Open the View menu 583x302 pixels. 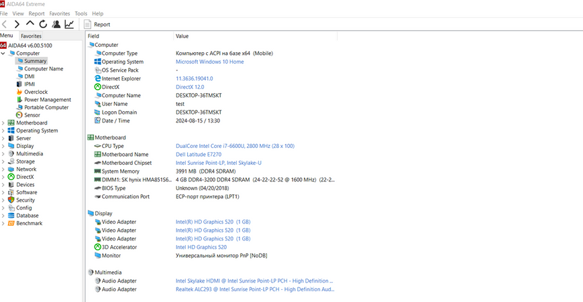click(18, 13)
